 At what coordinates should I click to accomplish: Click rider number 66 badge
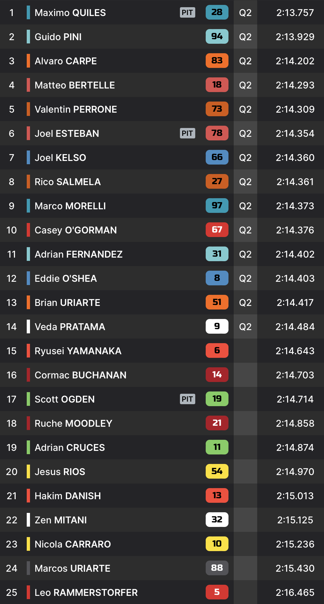point(217,157)
